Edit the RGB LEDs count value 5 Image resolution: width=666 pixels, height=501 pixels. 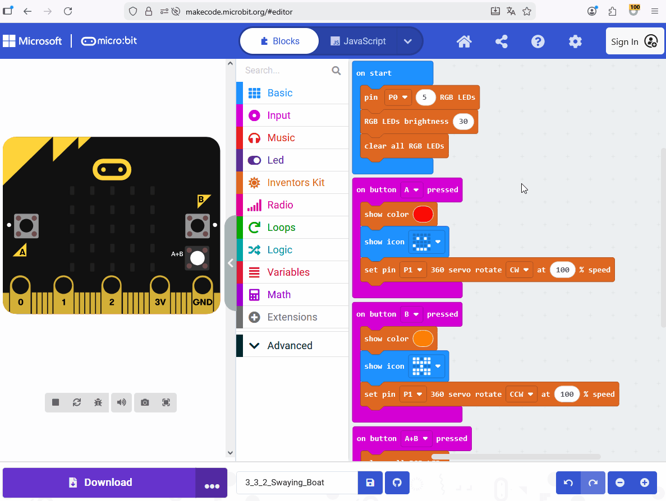pos(425,98)
